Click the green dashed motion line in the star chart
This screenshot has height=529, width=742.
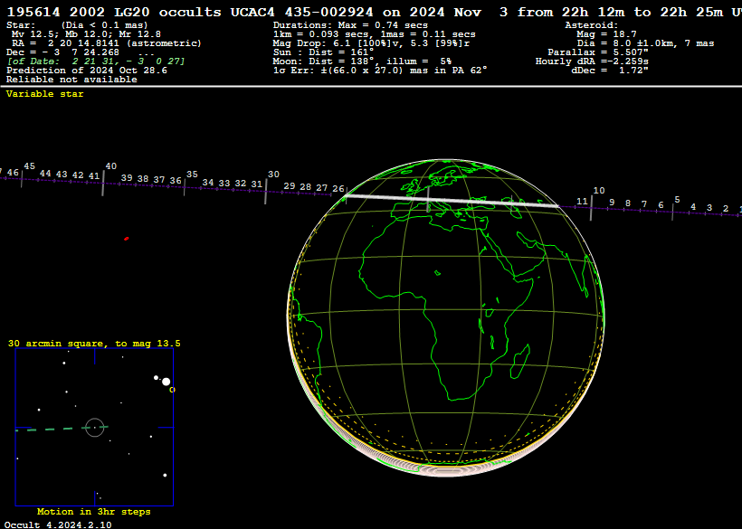tap(62, 429)
